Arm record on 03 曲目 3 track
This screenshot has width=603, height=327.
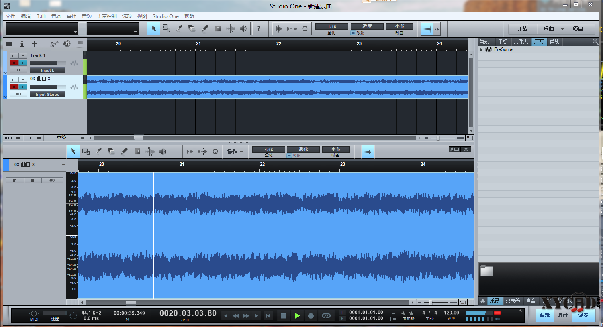(14, 87)
